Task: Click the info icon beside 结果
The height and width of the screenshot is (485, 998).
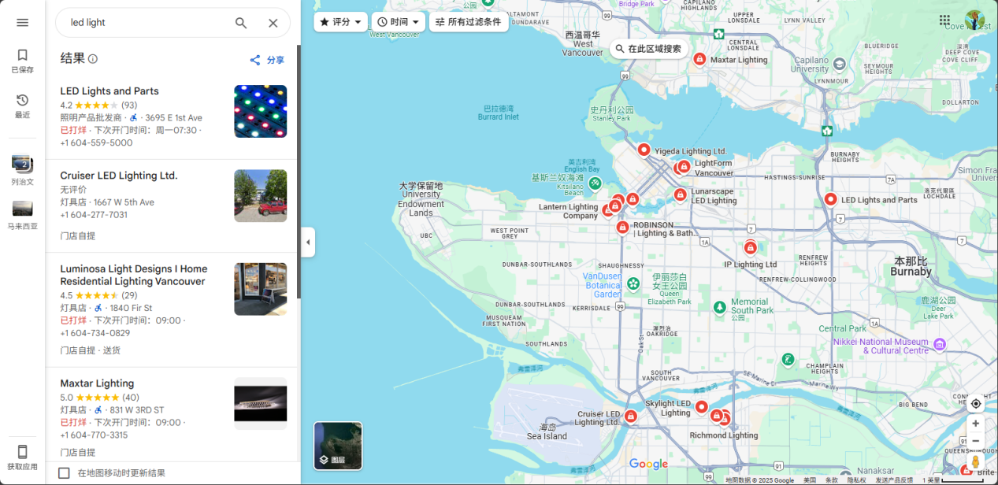Action: (93, 59)
